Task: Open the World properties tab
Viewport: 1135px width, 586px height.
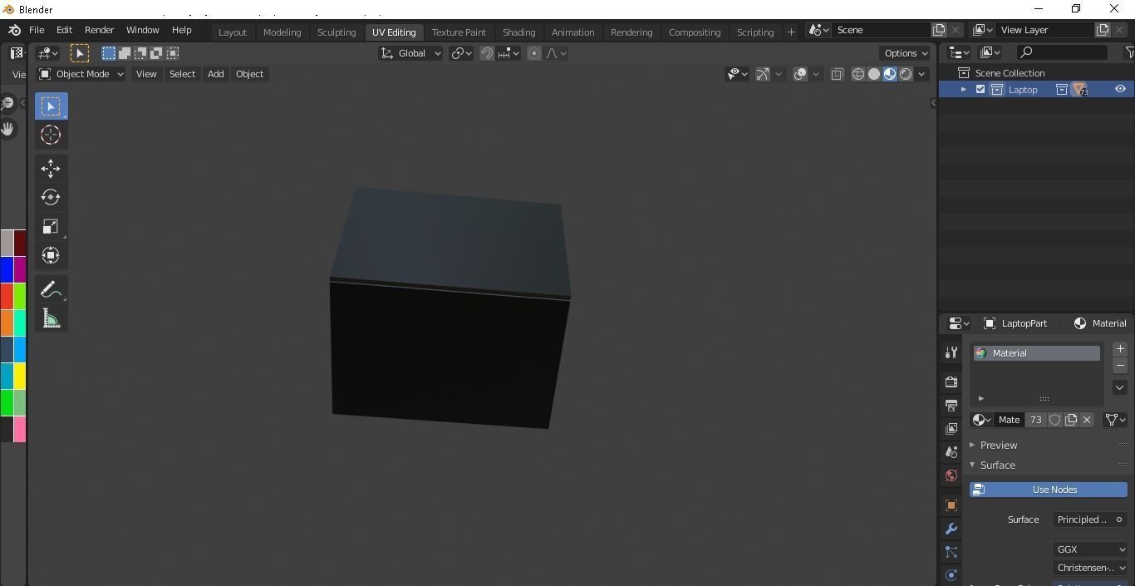Action: click(951, 475)
